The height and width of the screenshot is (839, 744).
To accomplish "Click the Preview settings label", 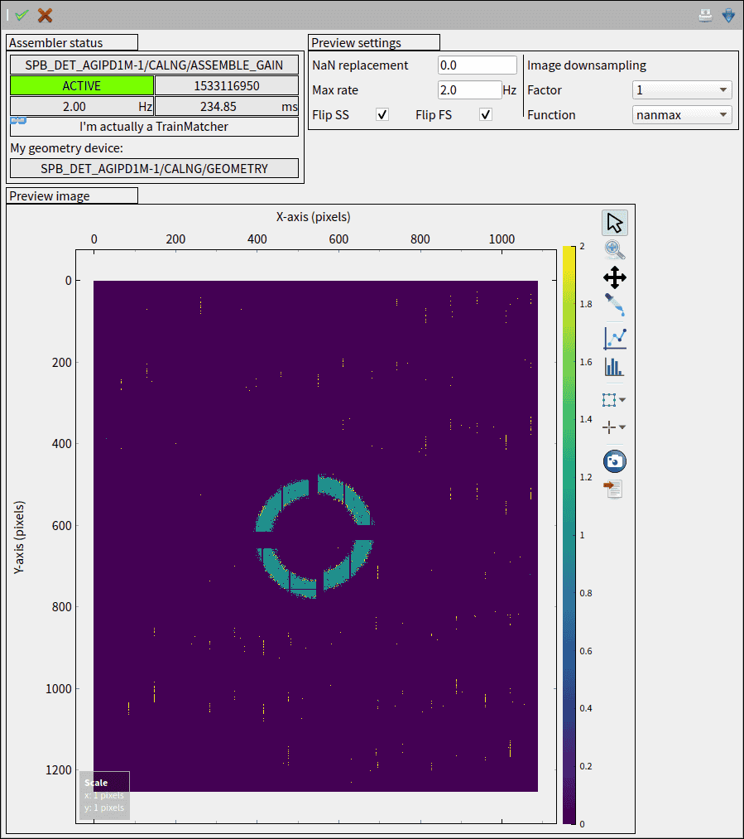I will point(357,43).
